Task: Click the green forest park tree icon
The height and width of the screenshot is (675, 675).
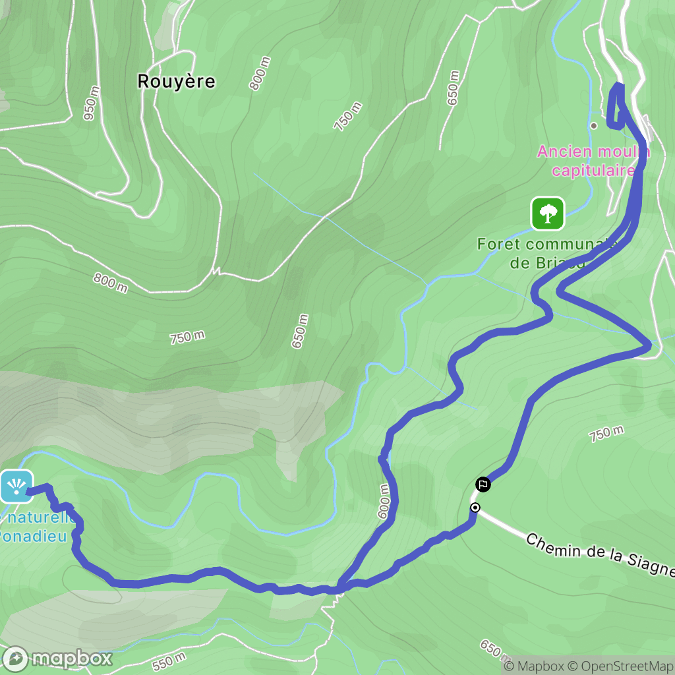Action: [548, 214]
